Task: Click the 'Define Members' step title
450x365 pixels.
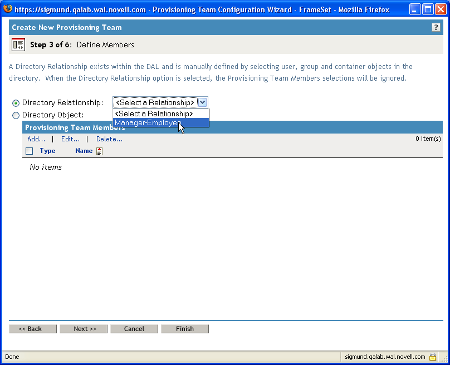Action: pos(105,45)
